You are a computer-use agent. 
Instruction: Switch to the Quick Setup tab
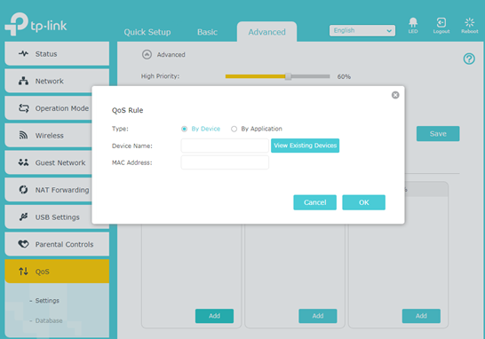(x=147, y=32)
